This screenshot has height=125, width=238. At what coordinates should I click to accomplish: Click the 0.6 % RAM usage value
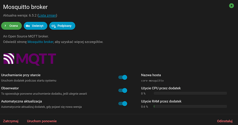[x=145, y=107]
